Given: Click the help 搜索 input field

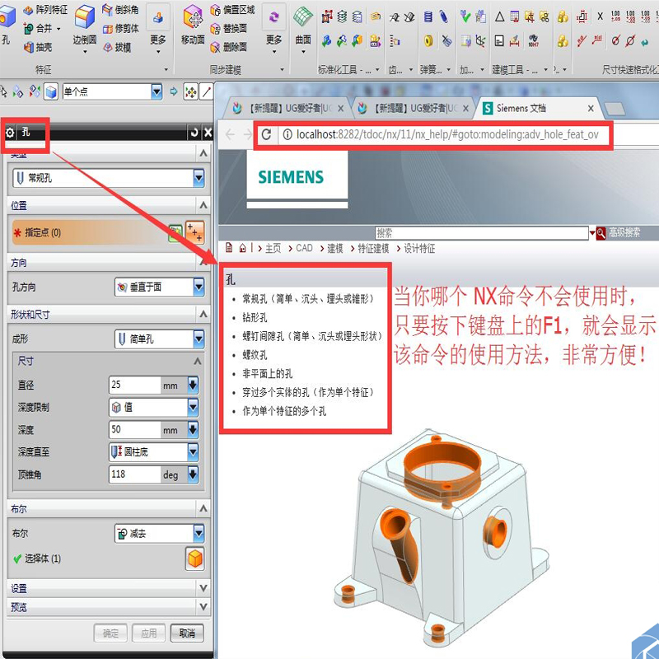Looking at the screenshot, I should click(481, 233).
